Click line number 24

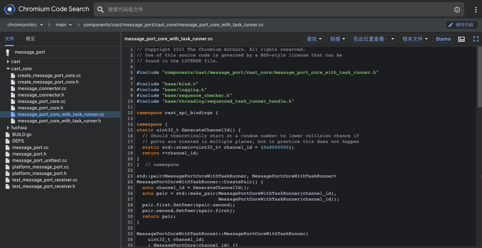click(130, 182)
